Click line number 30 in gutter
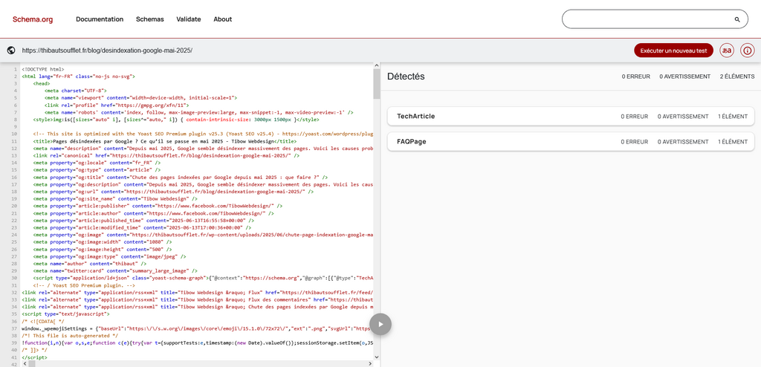The image size is (761, 367). 15,278
